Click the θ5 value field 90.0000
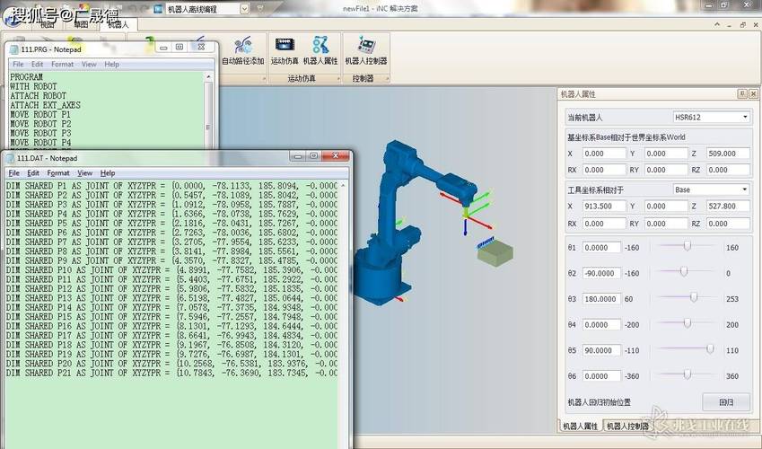Viewport: 762px width, 449px height. point(601,350)
